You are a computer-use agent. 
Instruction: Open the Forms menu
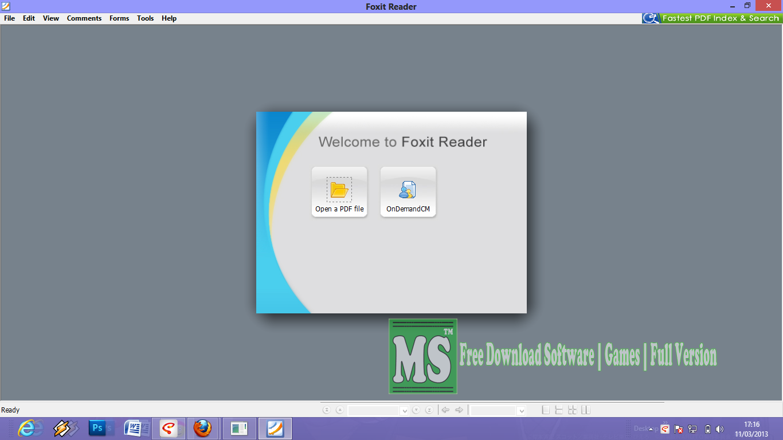119,18
